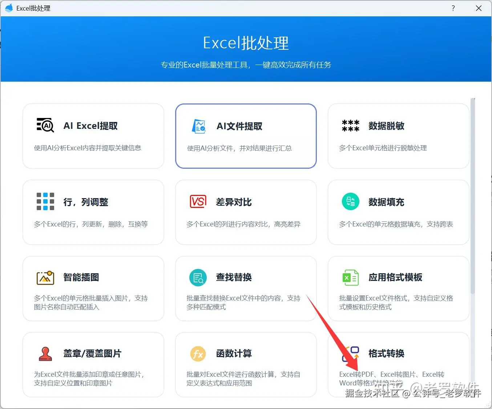Click the 查找替换 teal search icon
The height and width of the screenshot is (409, 492).
[198, 278]
